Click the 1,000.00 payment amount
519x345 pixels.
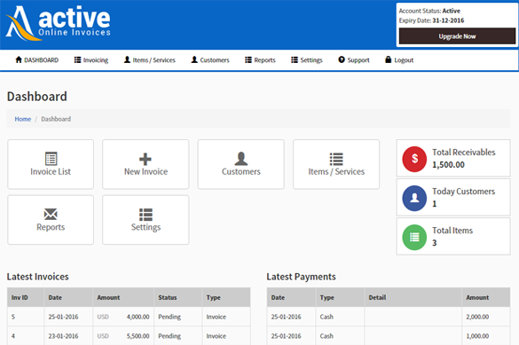(477, 336)
